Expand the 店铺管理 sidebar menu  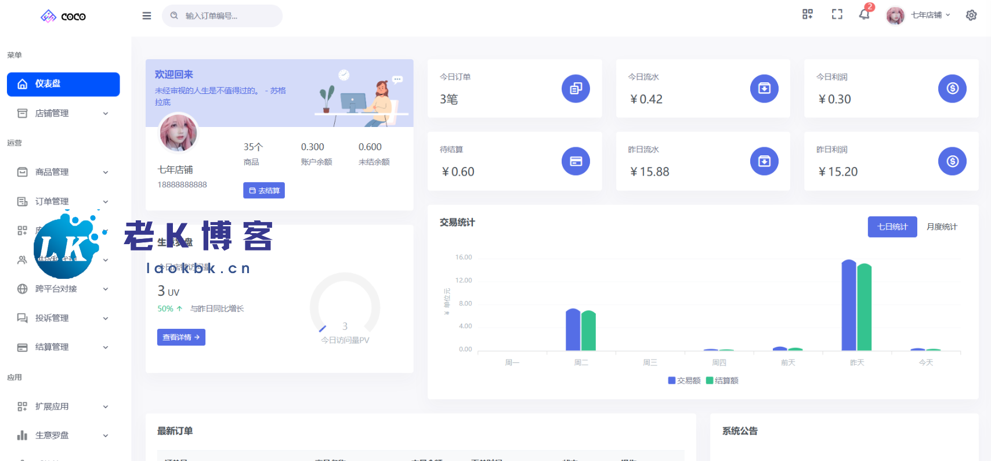tap(63, 114)
